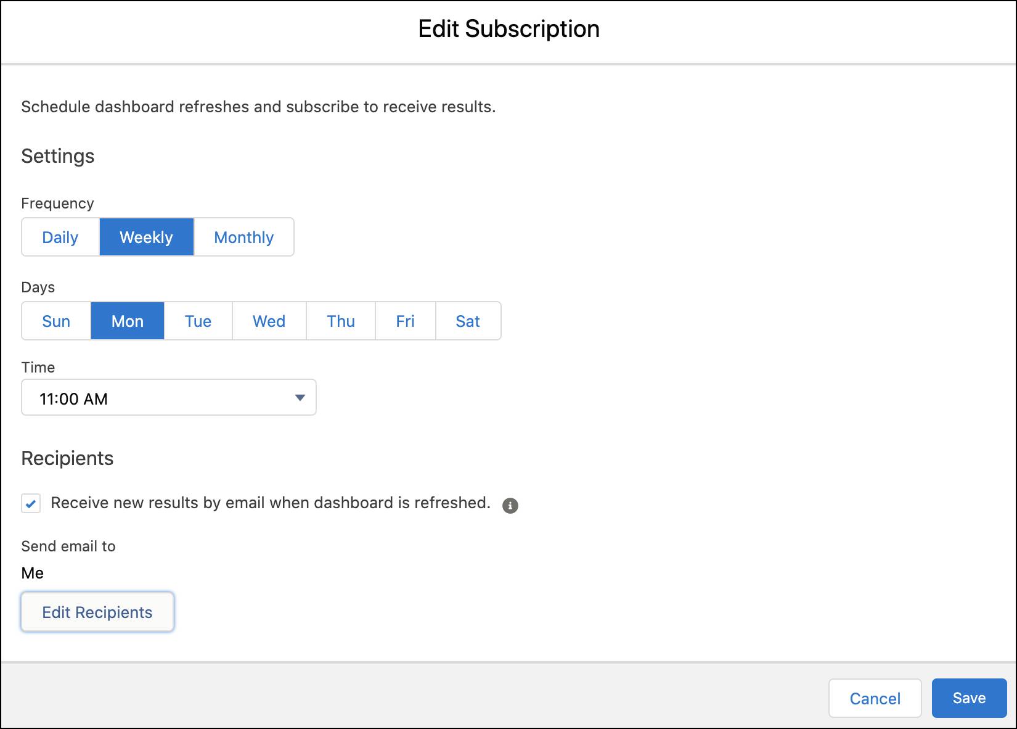Switch frequency to Monthly
This screenshot has width=1017, height=729.
244,237
